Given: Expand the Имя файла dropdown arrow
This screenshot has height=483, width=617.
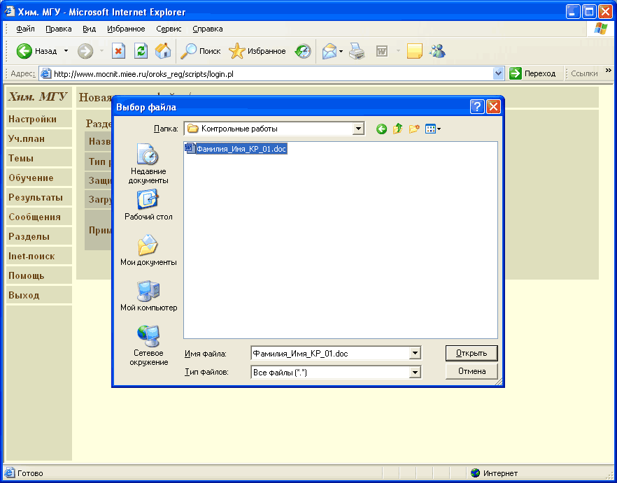Looking at the screenshot, I should (x=415, y=353).
